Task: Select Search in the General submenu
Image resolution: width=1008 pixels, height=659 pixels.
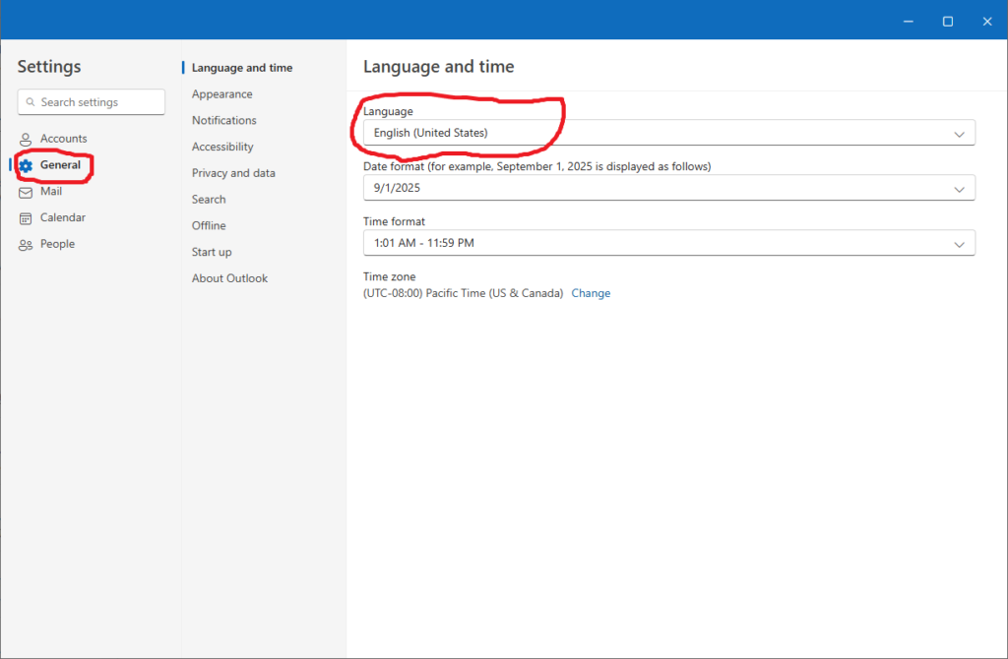Action: [x=209, y=200]
